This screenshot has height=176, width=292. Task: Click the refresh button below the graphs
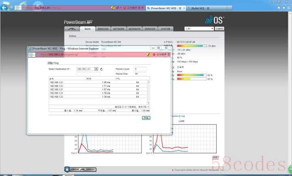point(215,158)
